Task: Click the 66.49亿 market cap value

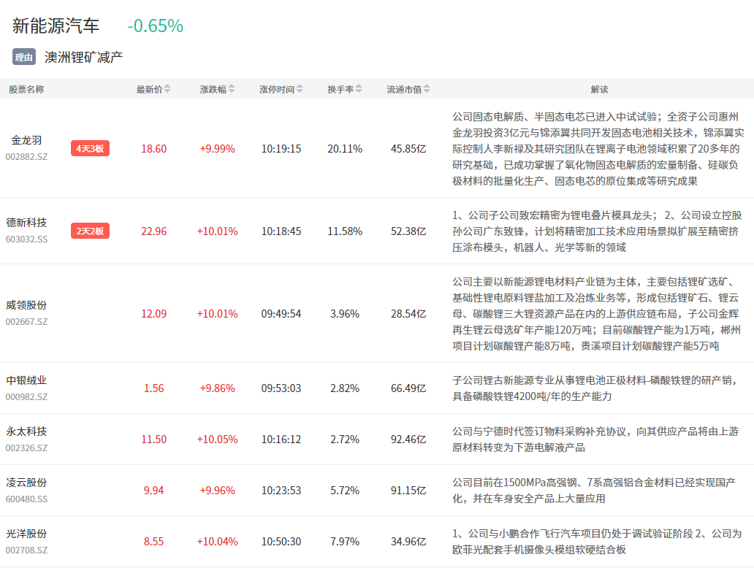Action: tap(408, 388)
